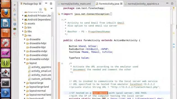The height and width of the screenshot is (99, 177).
Task: Expand the libs folder
Action: (x=23, y=31)
